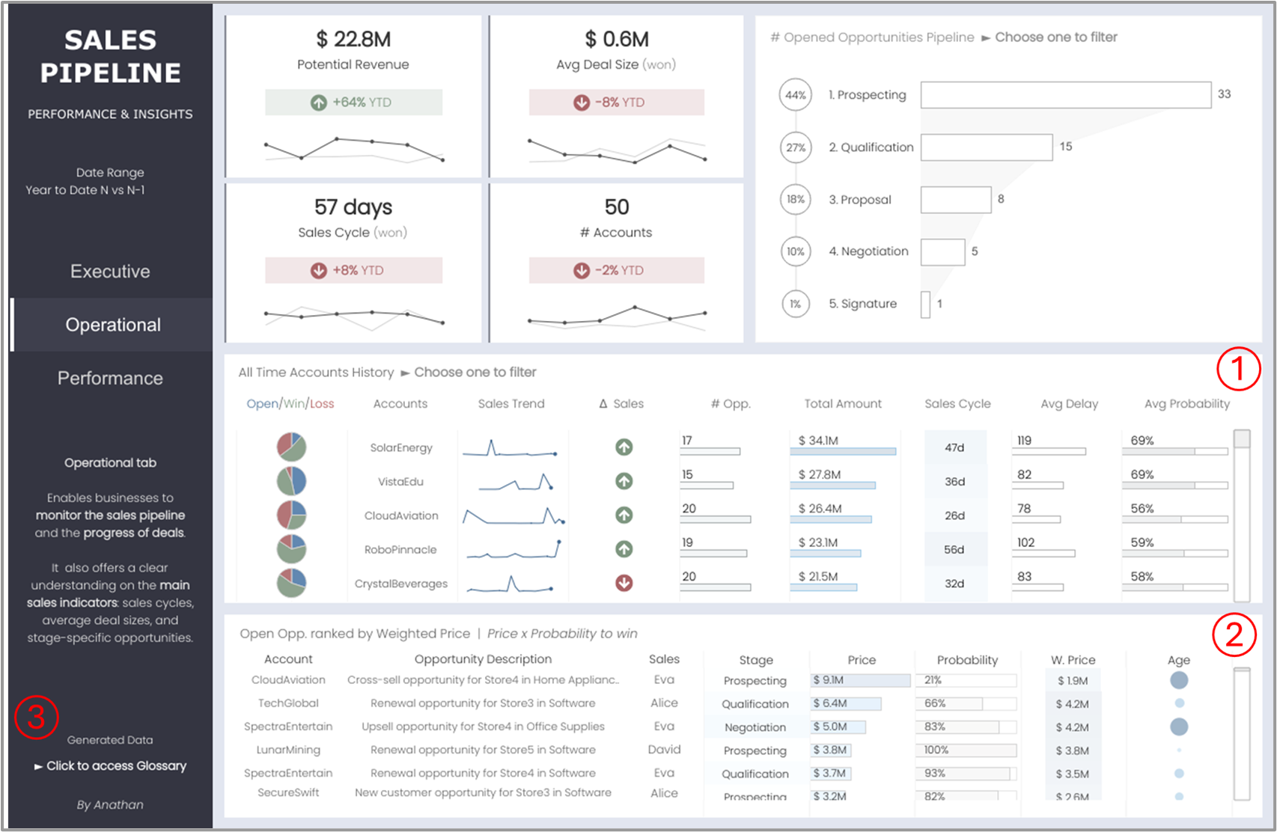Filter pipeline by Prospecting bar
This screenshot has height=832, width=1277.
[1065, 95]
